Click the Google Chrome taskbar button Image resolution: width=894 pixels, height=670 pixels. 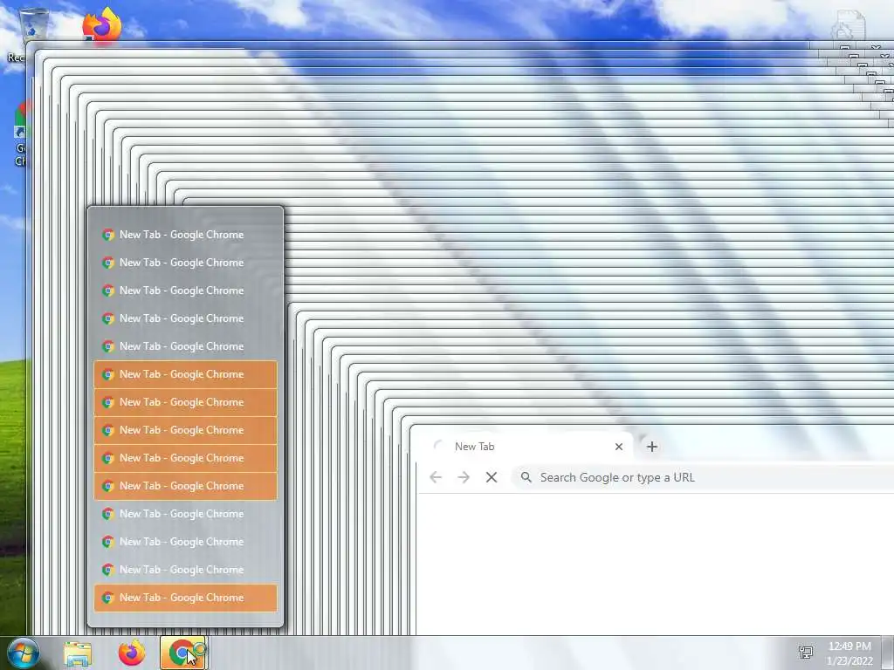pyautogui.click(x=183, y=653)
